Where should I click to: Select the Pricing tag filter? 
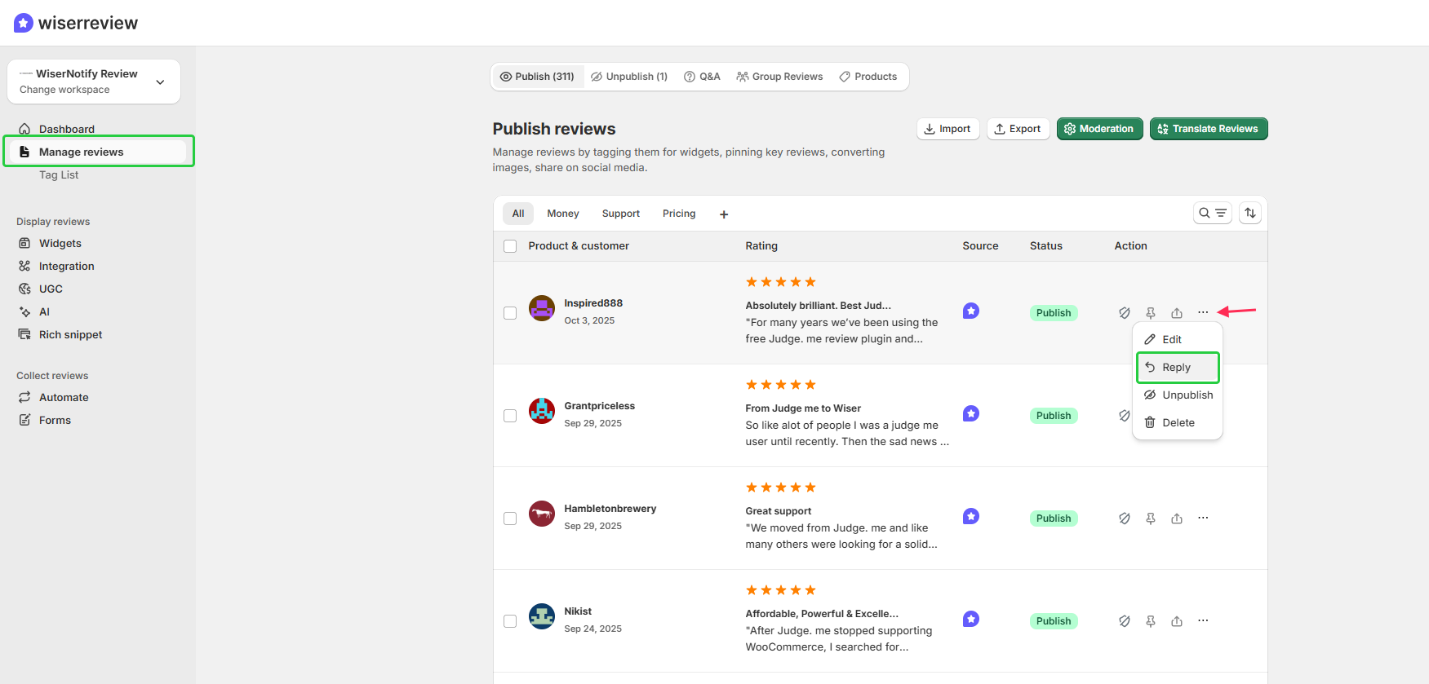click(679, 214)
